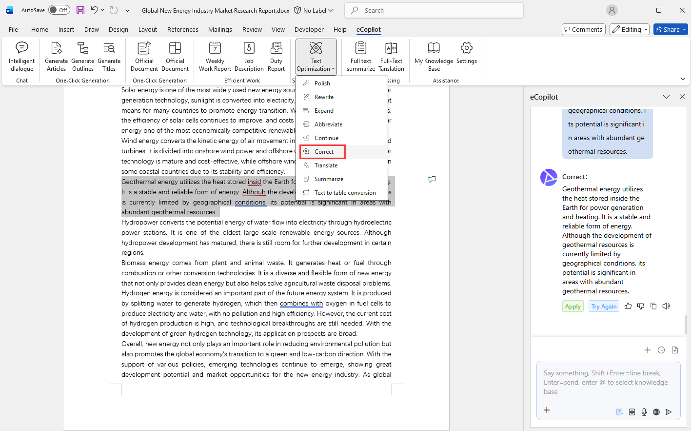Choose Translate in the dropdown menu
Screen dimensions: 691x431
point(326,165)
